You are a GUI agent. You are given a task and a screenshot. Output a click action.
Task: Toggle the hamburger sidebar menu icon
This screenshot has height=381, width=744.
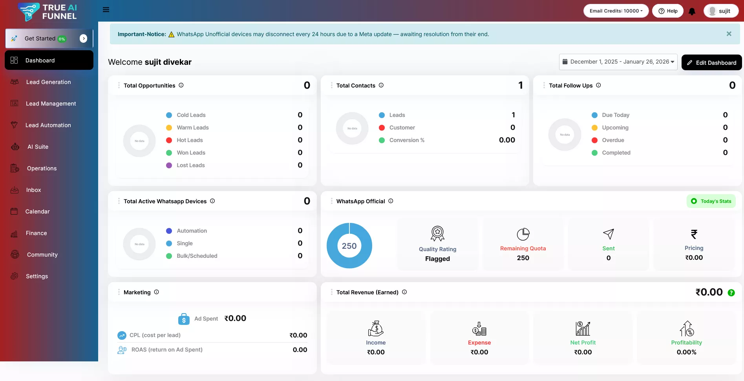106,10
